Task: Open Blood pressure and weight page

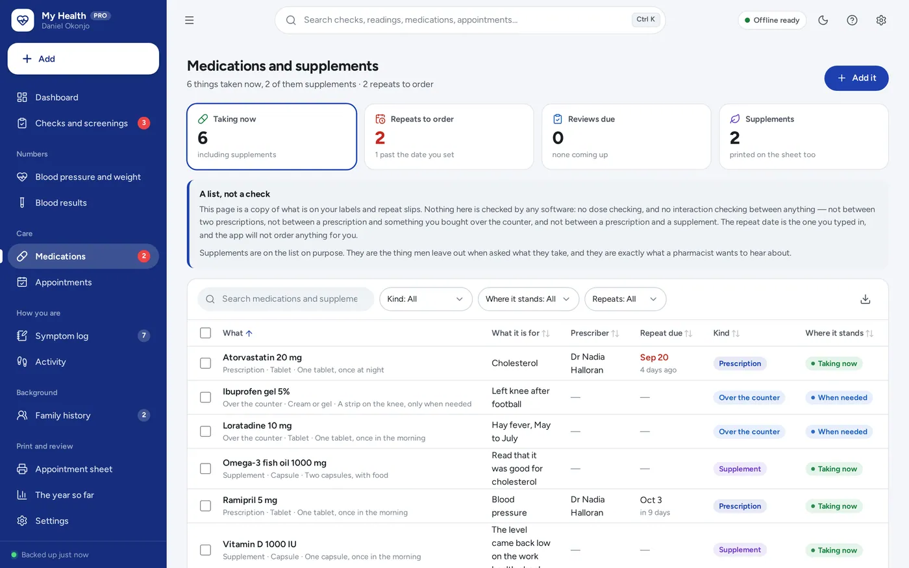Action: pyautogui.click(x=83, y=177)
